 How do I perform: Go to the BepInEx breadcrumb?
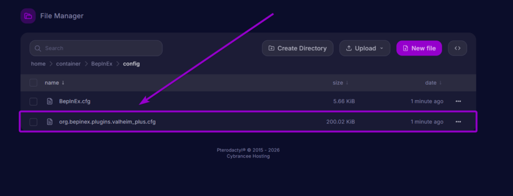(x=102, y=63)
